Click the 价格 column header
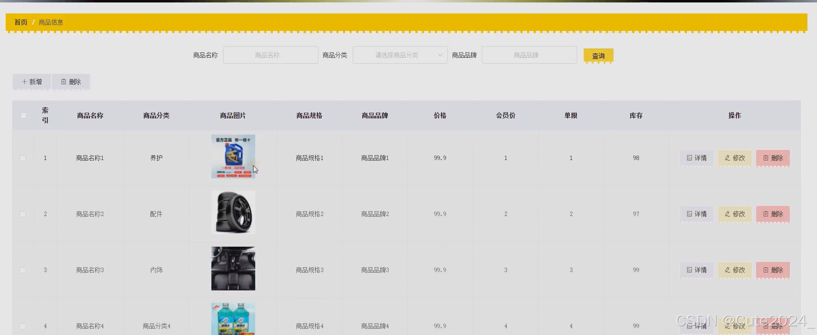 click(x=440, y=116)
